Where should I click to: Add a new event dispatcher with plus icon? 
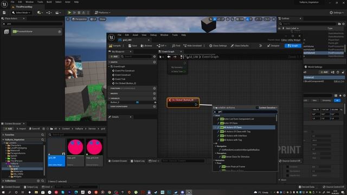(155, 107)
